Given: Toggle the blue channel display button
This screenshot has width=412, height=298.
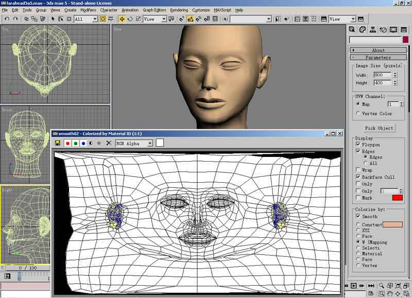Looking at the screenshot, I should [83, 143].
